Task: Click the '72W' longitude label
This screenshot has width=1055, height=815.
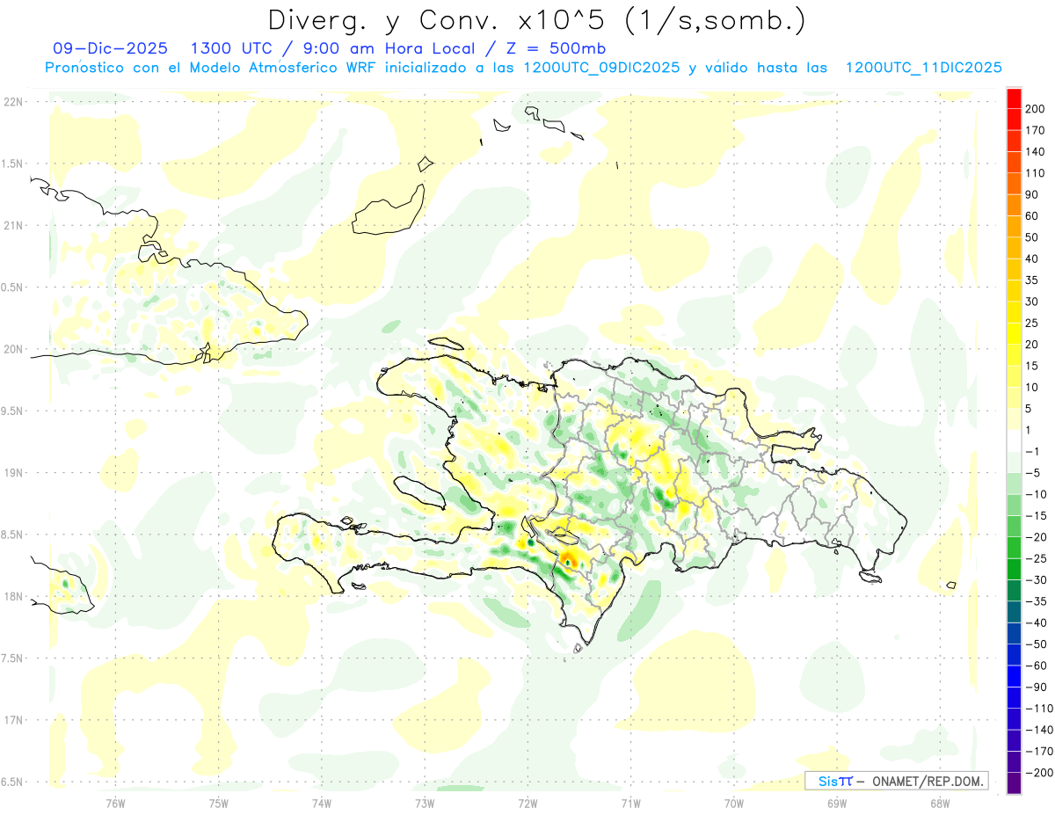Action: click(527, 804)
